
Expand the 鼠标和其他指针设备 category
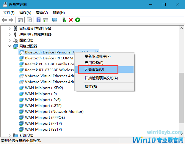pyautogui.click(x=10, y=29)
